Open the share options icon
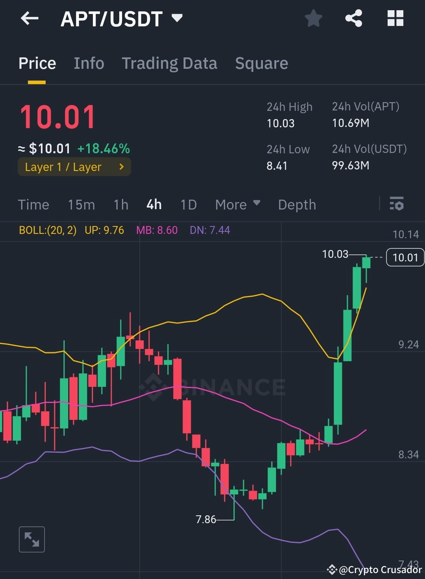Viewport: 425px width, 579px height. click(x=353, y=18)
